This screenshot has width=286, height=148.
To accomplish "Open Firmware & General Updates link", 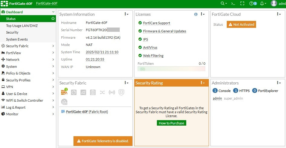I will (164, 31).
